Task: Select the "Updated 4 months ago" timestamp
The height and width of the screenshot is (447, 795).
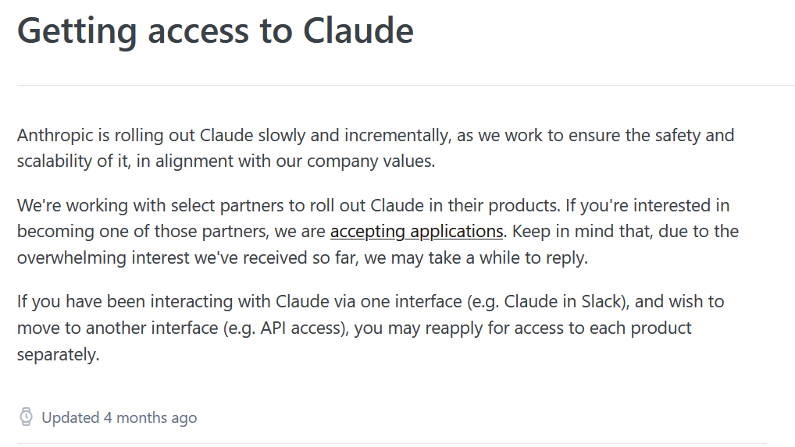Action: tap(119, 417)
